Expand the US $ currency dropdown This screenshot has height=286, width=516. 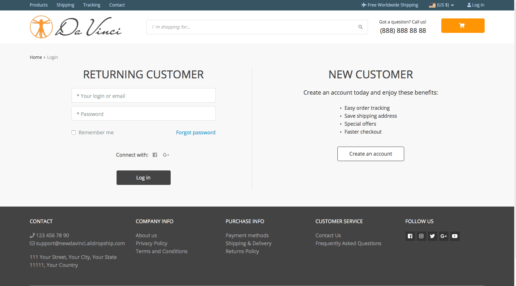point(441,5)
